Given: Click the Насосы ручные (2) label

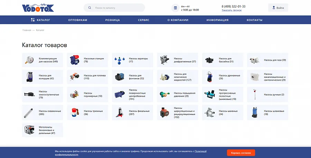Looking at the screenshot, I should coord(274,95).
